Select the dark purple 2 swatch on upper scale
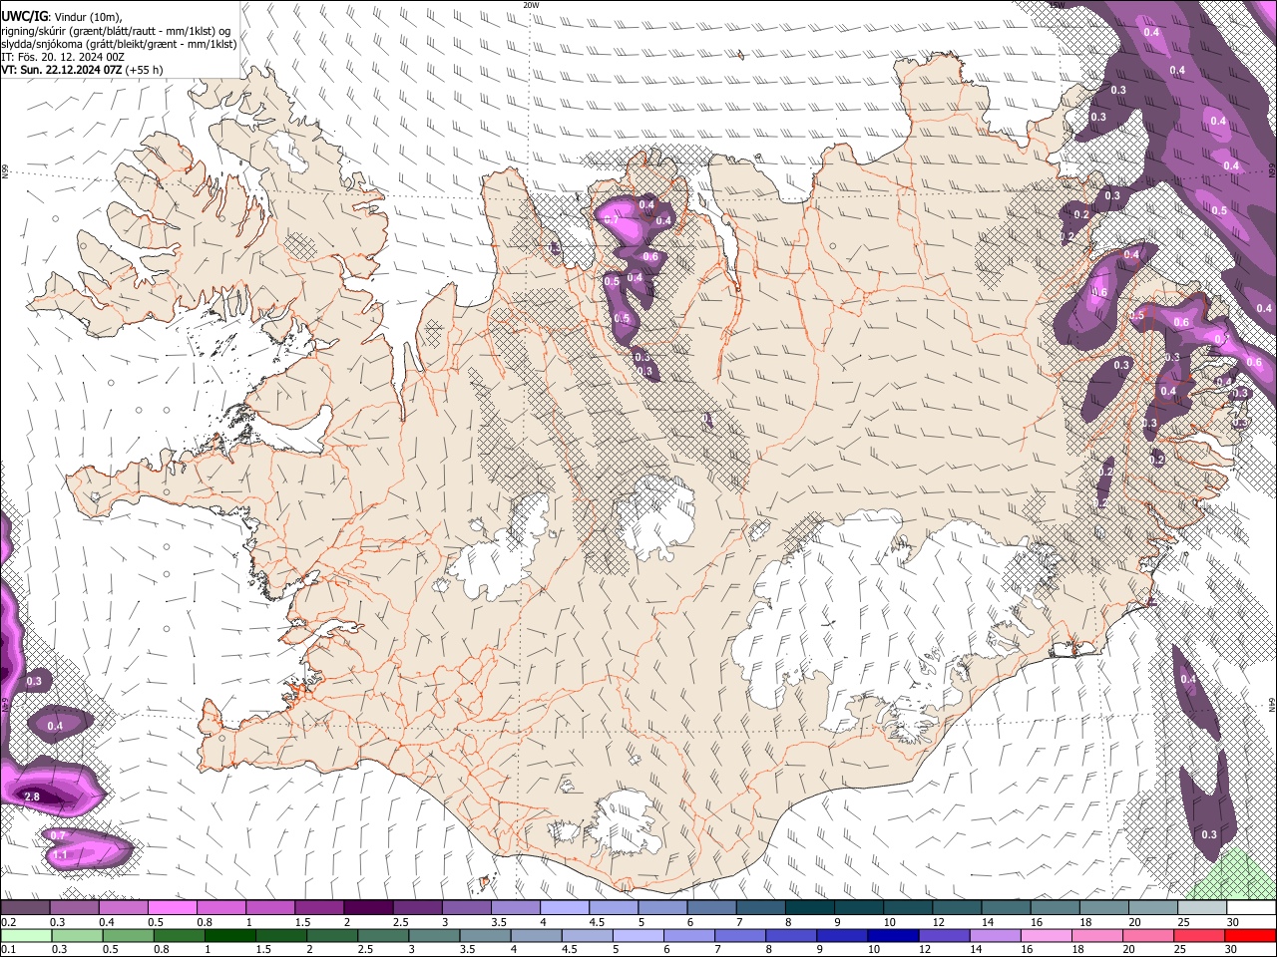Viewport: 1277px width, 957px height. (367, 908)
